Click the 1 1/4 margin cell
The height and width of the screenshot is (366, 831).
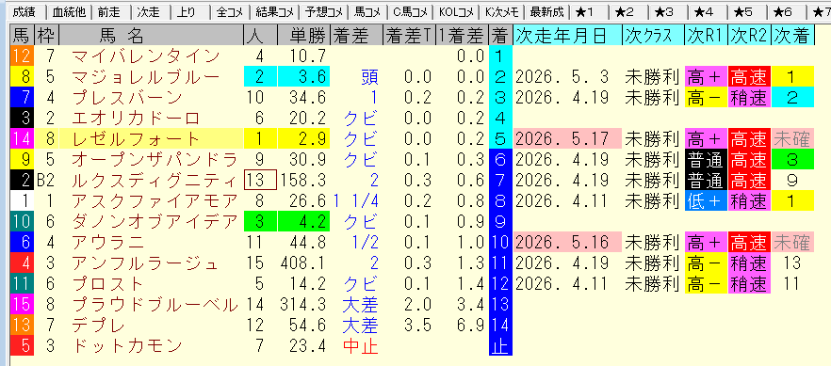[x=357, y=201]
